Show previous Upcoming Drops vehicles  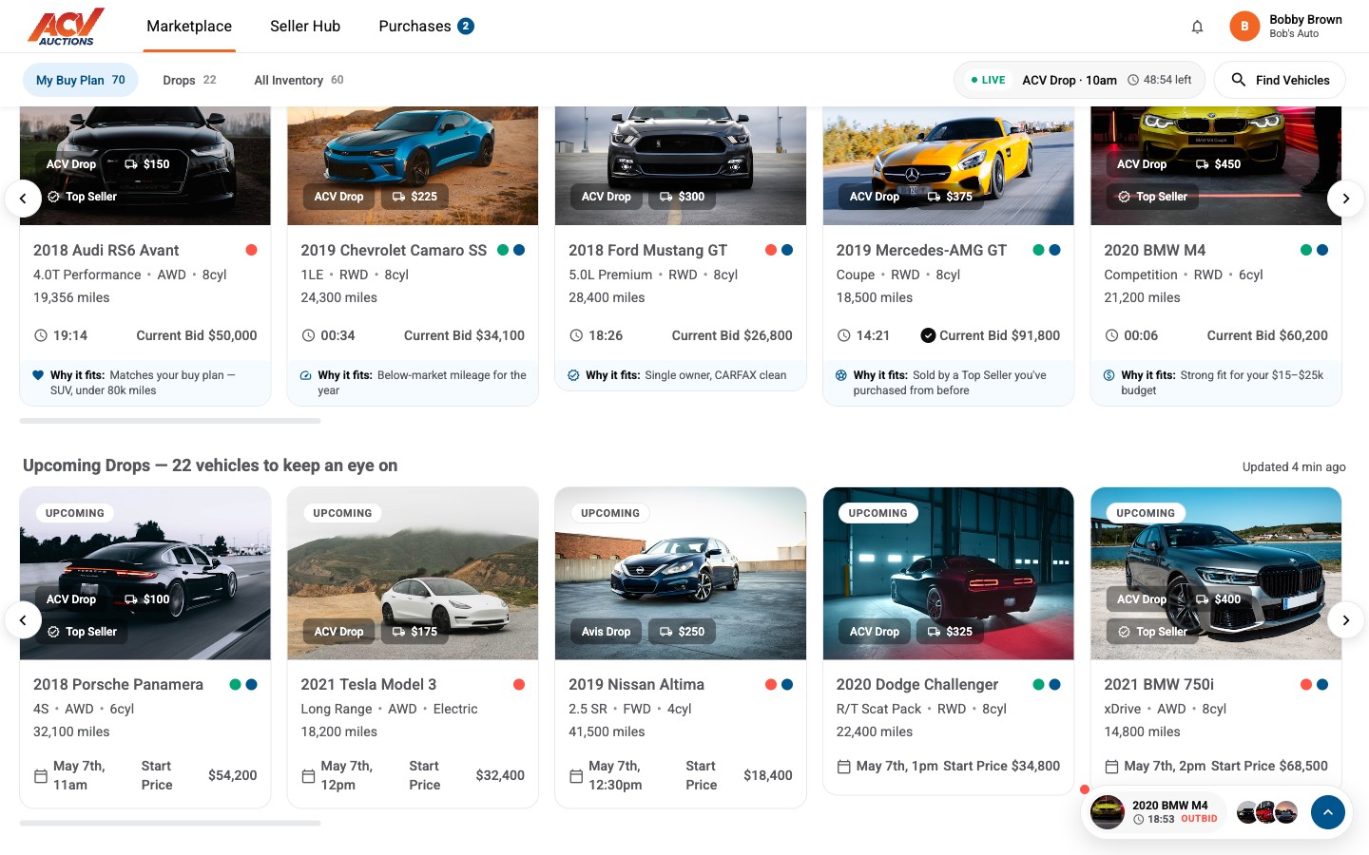23,620
